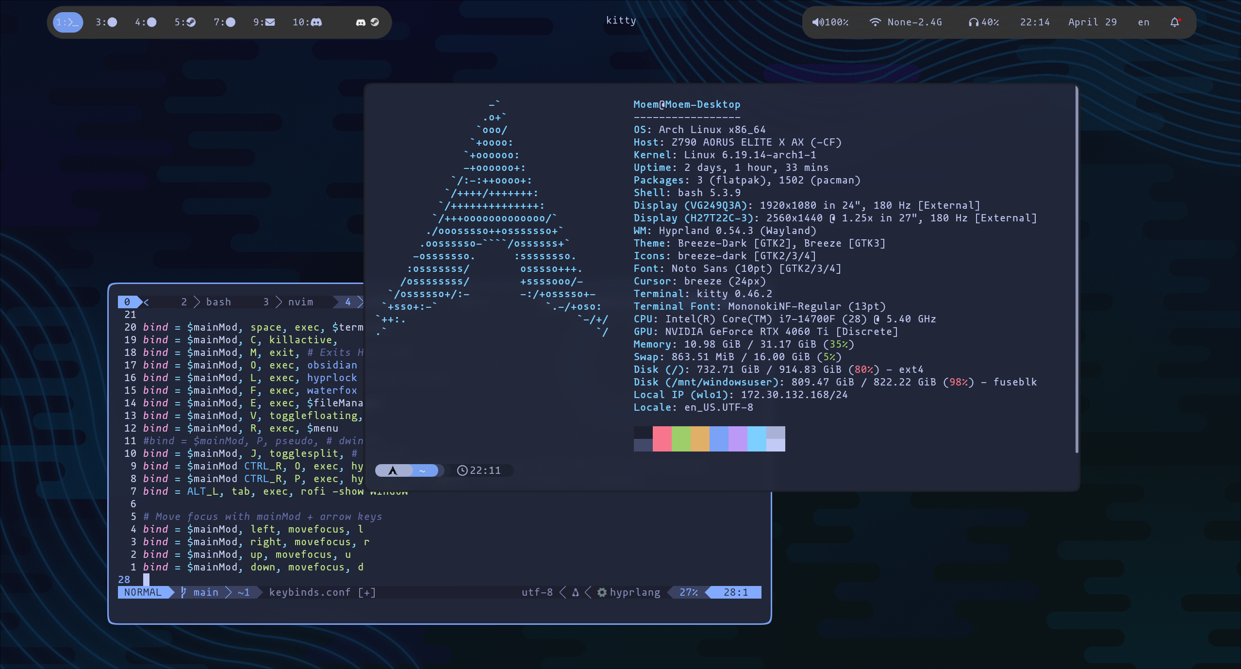Viewport: 1241px width, 669px height.
Task: Click the Terminal: kitty 0.46.2 line
Action: (x=703, y=294)
